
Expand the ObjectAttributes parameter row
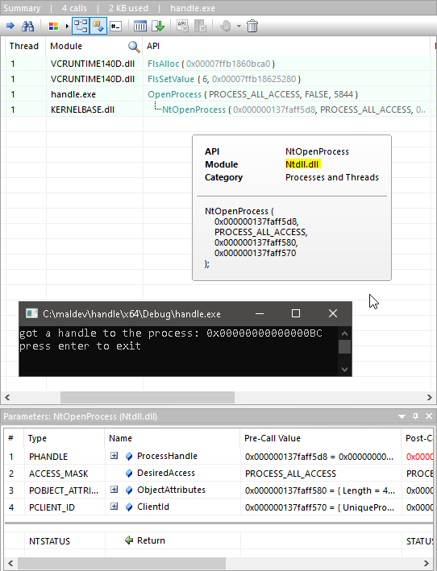114,490
